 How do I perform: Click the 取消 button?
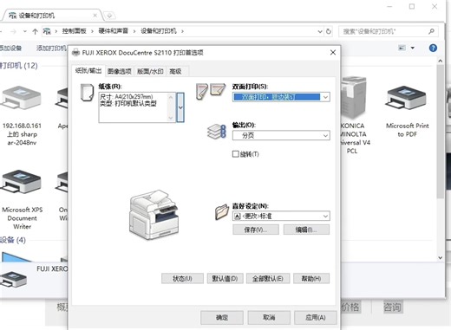[x=269, y=318]
